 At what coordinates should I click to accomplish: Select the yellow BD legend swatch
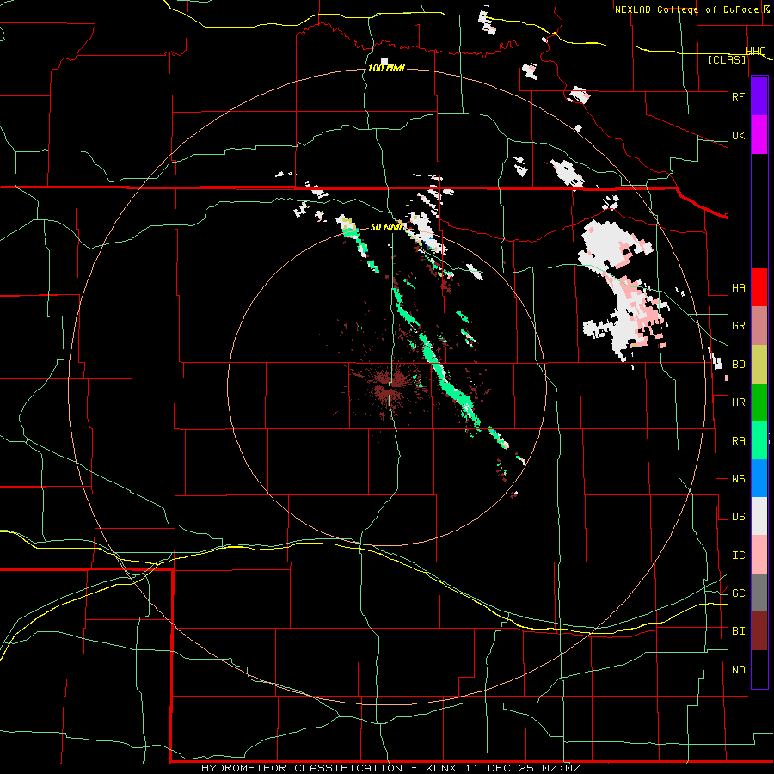coord(759,365)
